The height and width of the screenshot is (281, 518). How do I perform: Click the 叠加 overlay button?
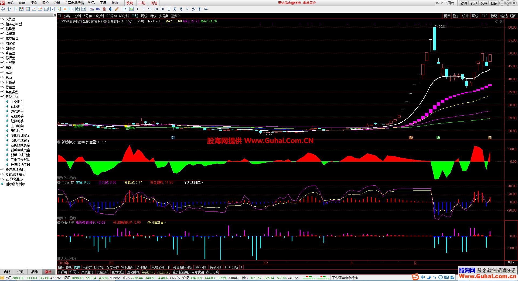pyautogui.click(x=456, y=16)
